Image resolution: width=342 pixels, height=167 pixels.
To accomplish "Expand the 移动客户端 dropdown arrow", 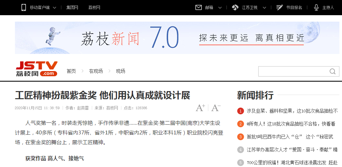I will 54,8.
